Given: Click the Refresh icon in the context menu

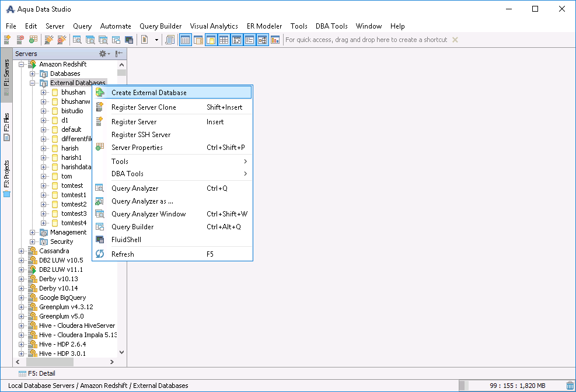Looking at the screenshot, I should (100, 254).
